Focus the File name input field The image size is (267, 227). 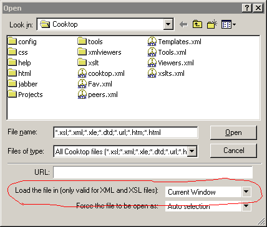pos(125,132)
